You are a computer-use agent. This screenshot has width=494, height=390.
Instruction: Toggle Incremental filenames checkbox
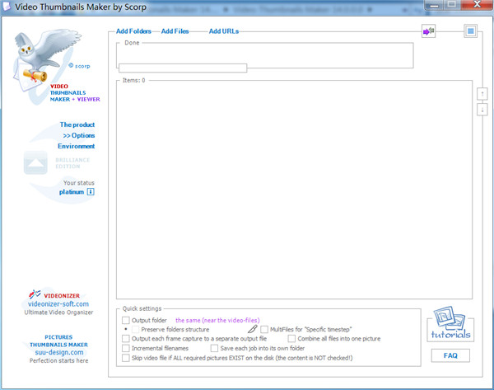click(x=126, y=349)
